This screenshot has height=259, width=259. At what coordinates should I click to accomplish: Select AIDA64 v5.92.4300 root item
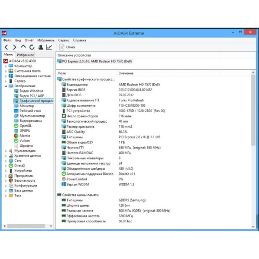pyautogui.click(x=20, y=61)
